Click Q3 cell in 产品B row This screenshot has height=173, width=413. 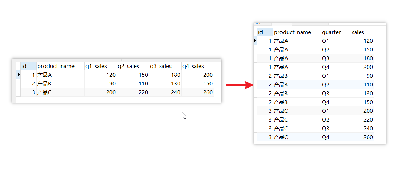coord(336,94)
